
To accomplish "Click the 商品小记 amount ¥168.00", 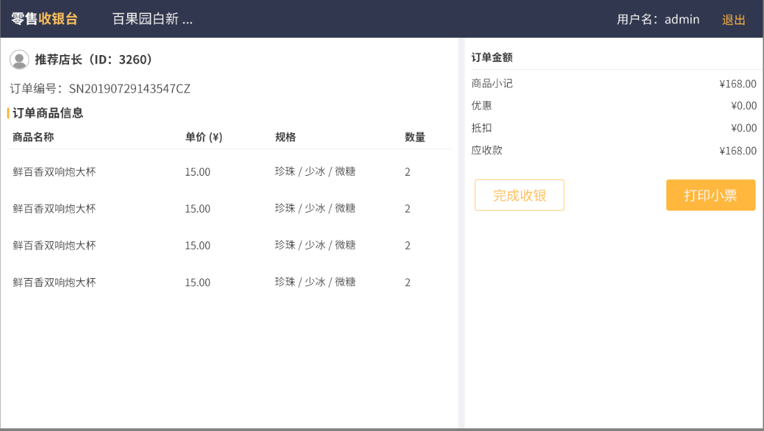I will coord(737,84).
